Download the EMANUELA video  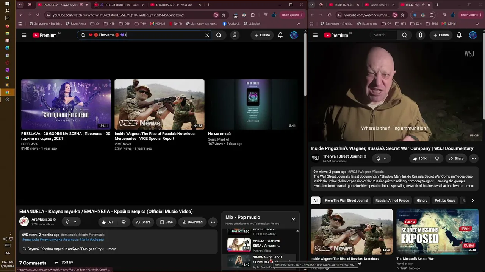[192, 222]
